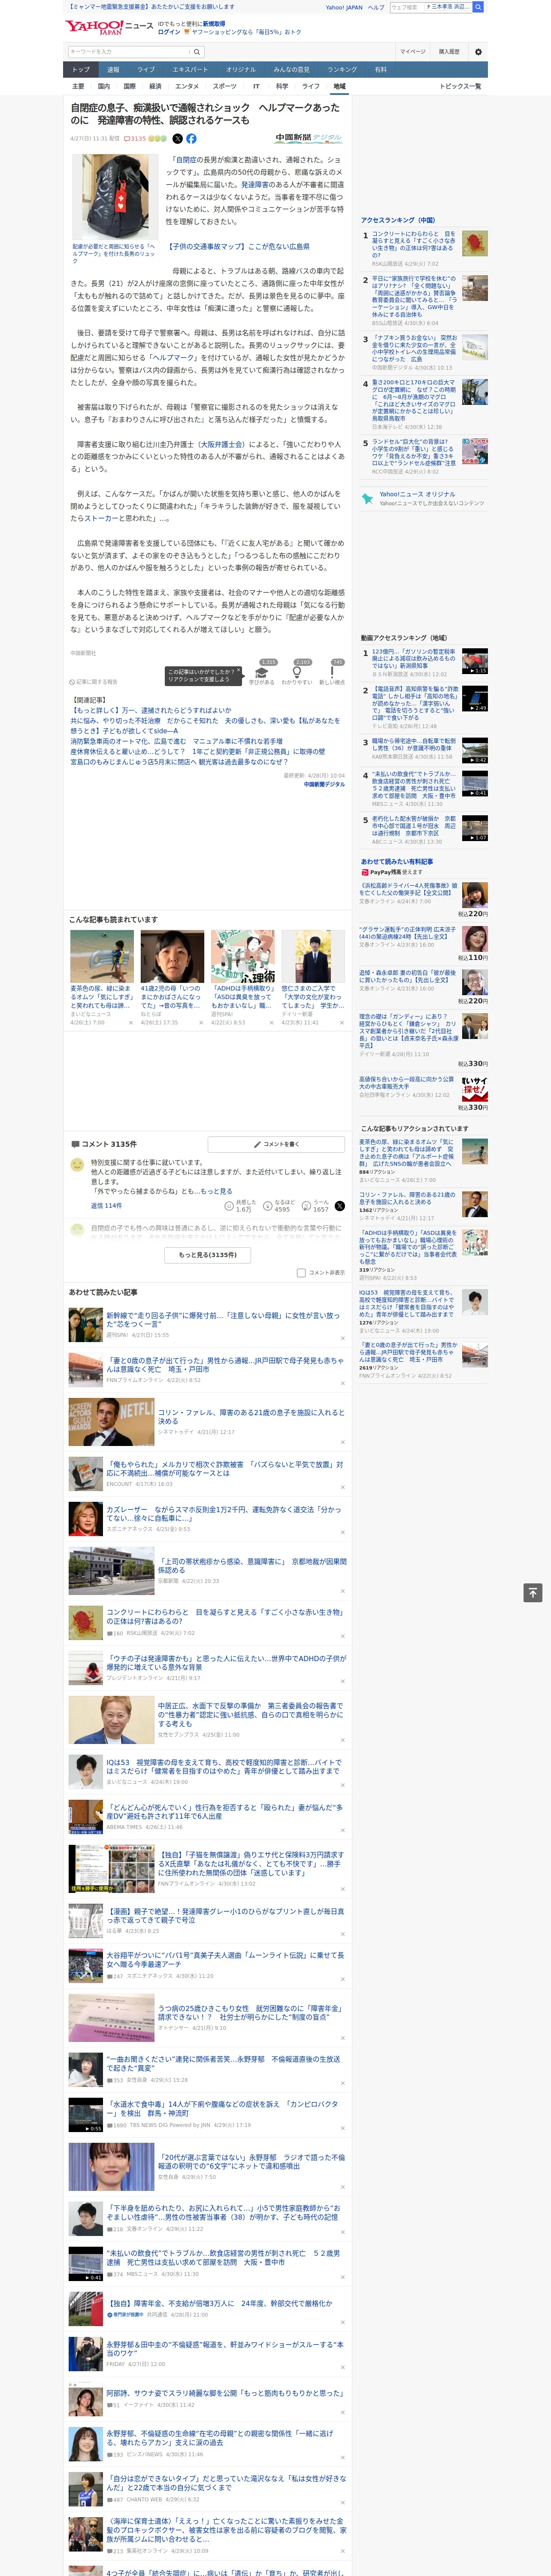Share the article on X

tap(178, 139)
